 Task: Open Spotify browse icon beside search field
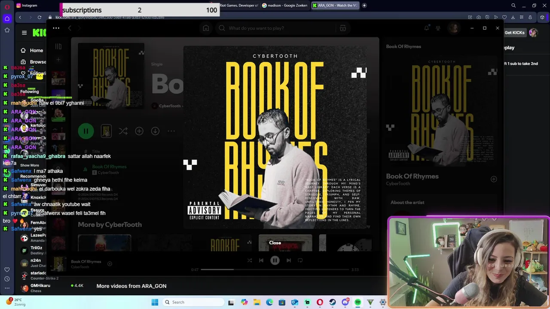(343, 28)
